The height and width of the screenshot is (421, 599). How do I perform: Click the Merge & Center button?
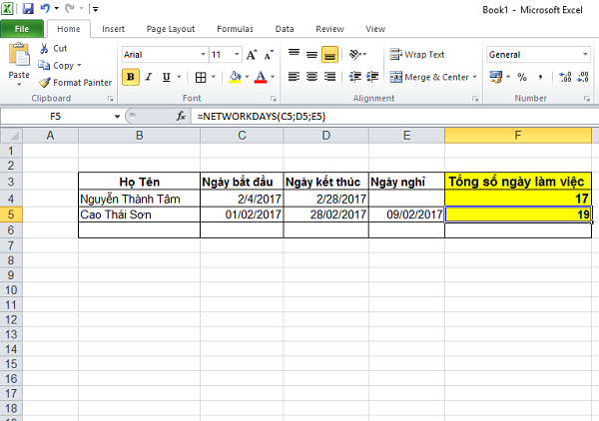[x=430, y=77]
